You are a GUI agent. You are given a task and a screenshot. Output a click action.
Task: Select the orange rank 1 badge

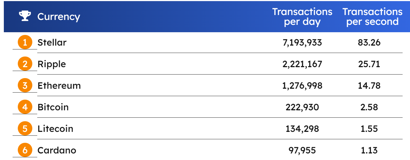click(x=25, y=43)
